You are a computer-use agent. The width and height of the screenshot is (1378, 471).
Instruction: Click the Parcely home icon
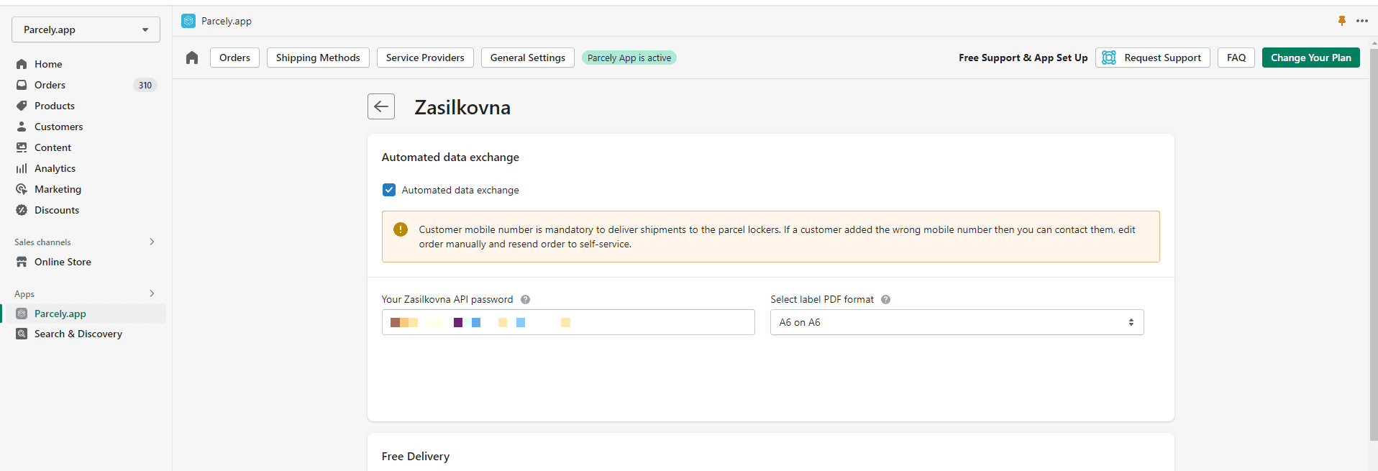coord(192,58)
